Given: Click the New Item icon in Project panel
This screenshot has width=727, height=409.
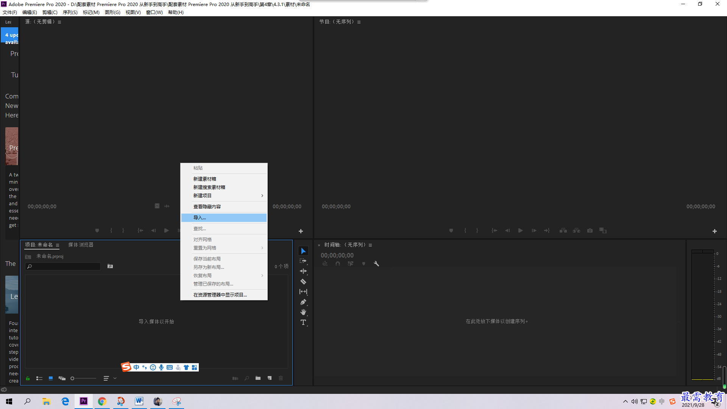Looking at the screenshot, I should tap(270, 378).
